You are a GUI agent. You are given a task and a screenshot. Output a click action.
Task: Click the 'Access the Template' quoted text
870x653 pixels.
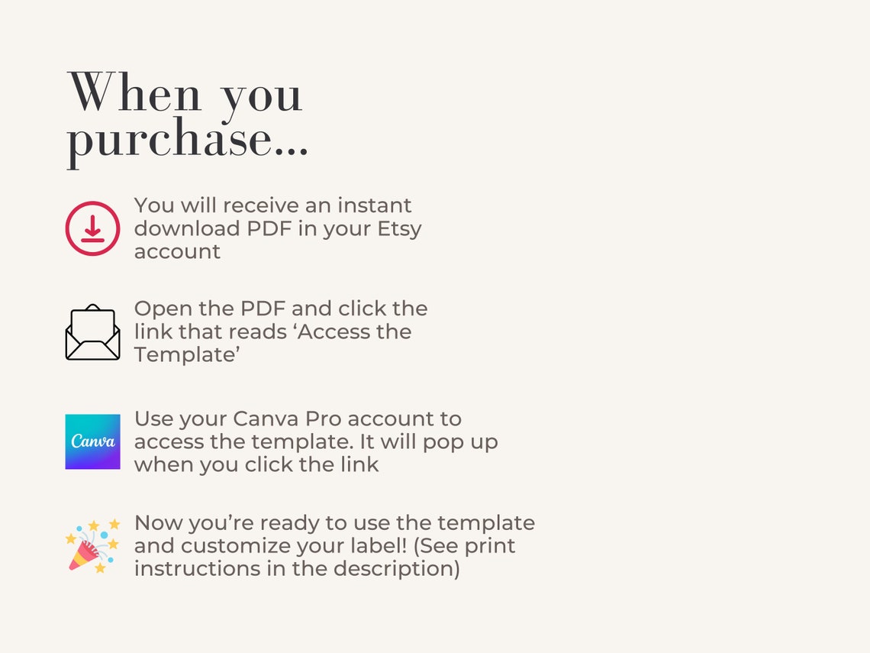pos(272,343)
